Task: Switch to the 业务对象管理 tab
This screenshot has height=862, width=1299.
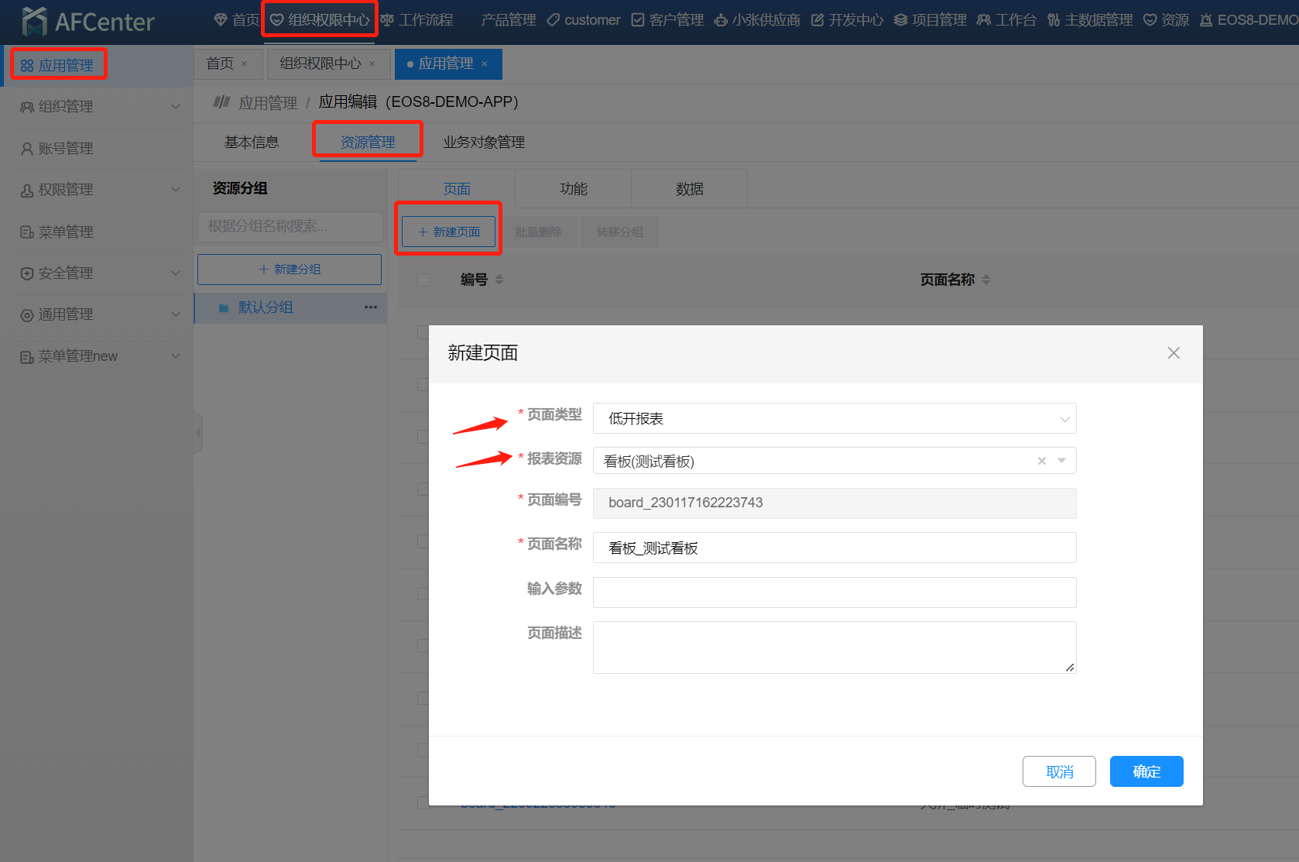Action: coord(484,143)
